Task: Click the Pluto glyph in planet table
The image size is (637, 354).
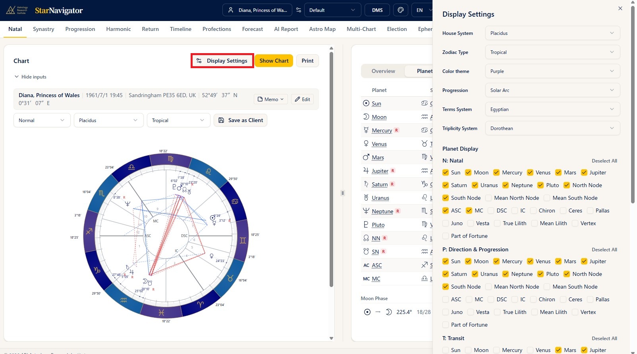Action: point(366,225)
